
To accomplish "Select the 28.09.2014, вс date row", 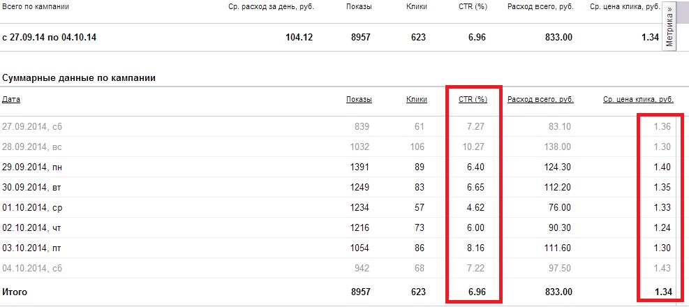I will point(32,147).
